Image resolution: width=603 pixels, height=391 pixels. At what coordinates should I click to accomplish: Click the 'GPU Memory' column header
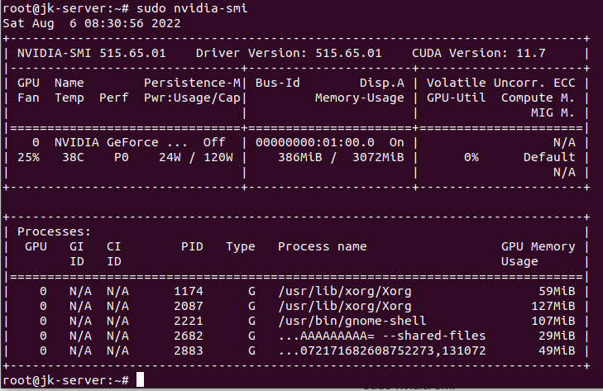(x=538, y=246)
